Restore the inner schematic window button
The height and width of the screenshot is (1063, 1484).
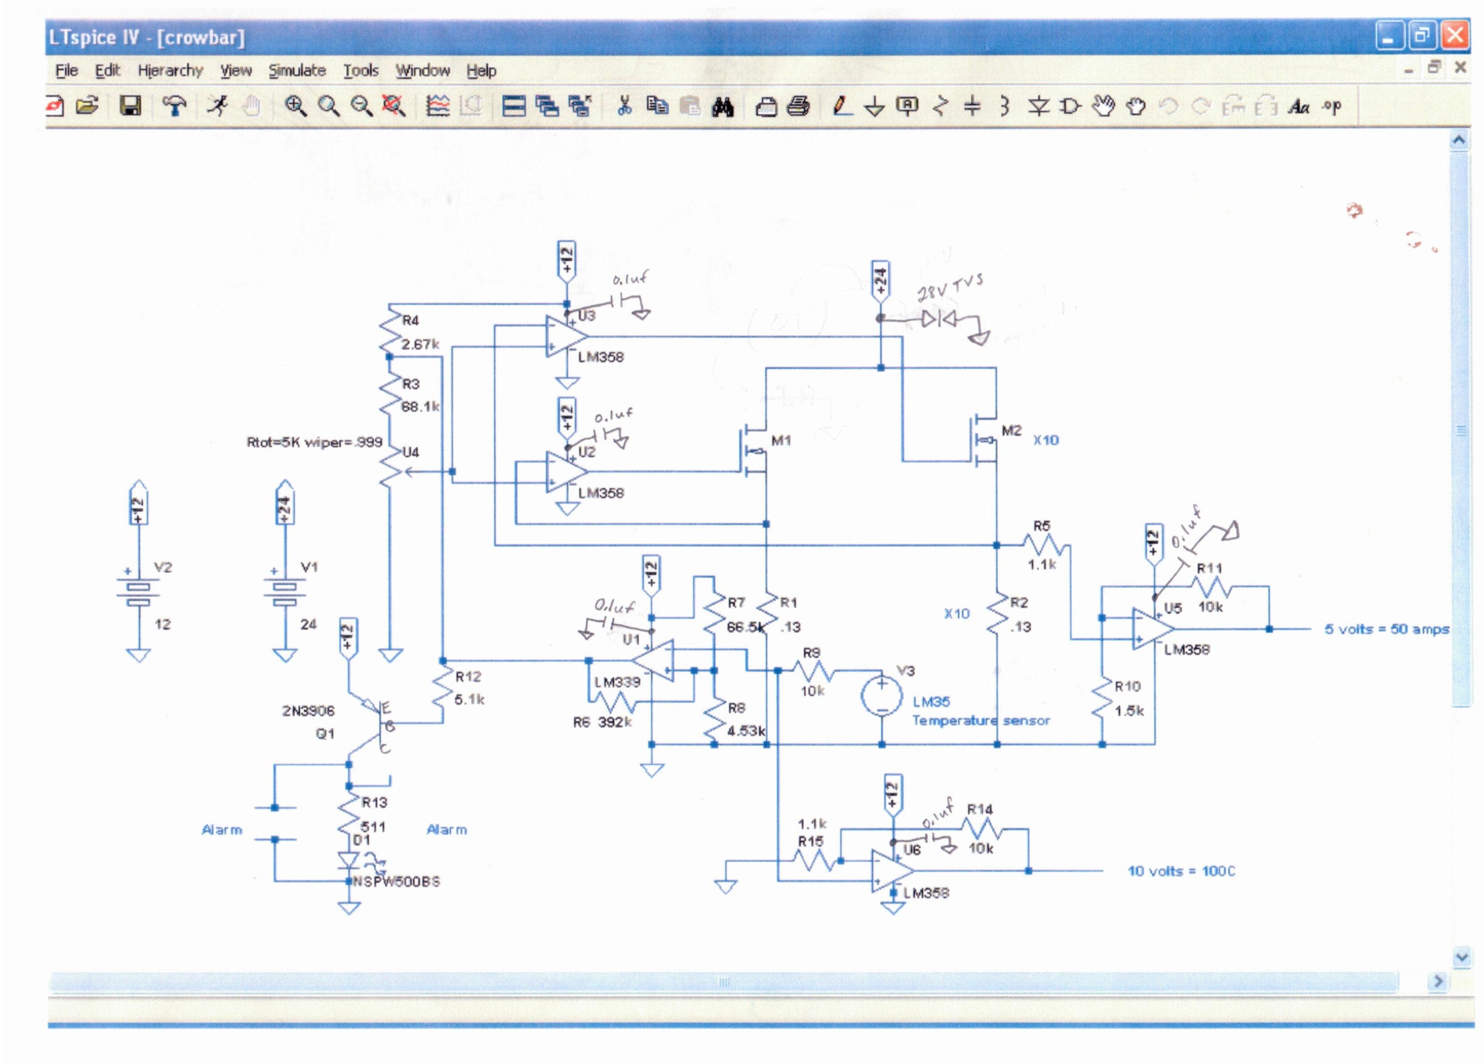1434,68
